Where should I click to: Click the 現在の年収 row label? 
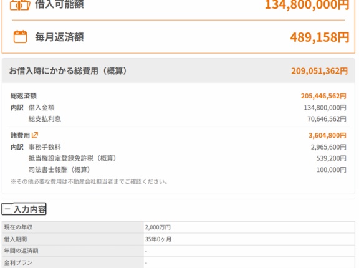pos(18,227)
